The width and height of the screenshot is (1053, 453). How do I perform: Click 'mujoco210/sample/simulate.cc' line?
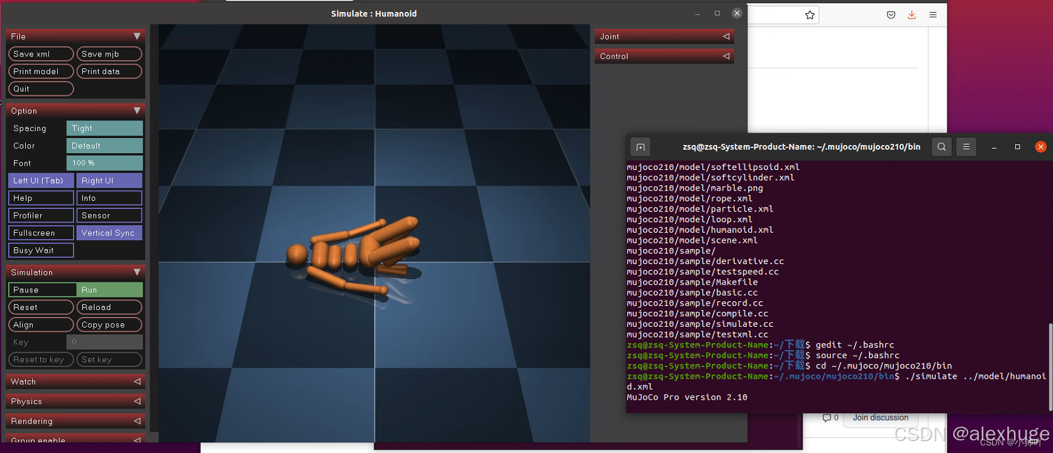700,324
